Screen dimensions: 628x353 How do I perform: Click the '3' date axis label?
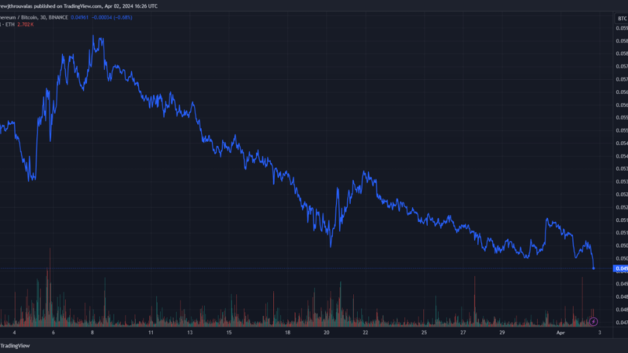[x=600, y=333]
